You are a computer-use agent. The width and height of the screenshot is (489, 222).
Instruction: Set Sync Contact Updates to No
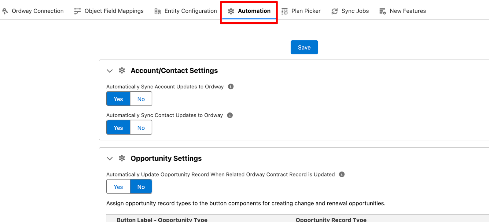click(141, 128)
